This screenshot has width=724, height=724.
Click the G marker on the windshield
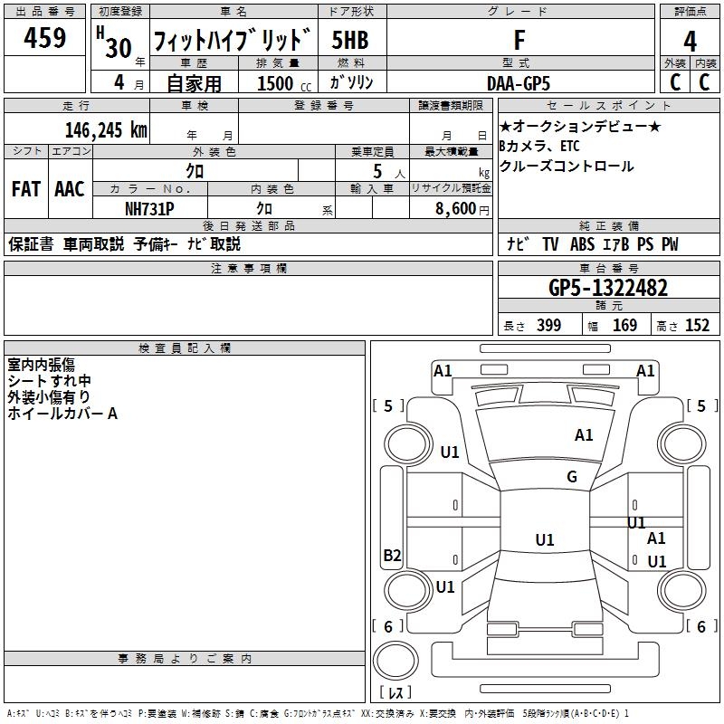[x=571, y=477]
